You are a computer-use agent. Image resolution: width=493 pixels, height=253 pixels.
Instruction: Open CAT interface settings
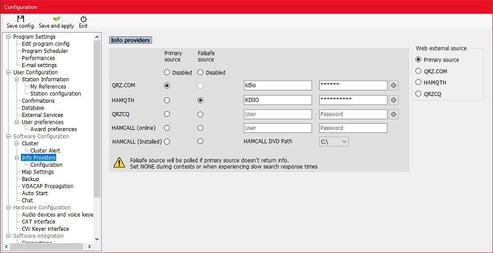click(38, 222)
